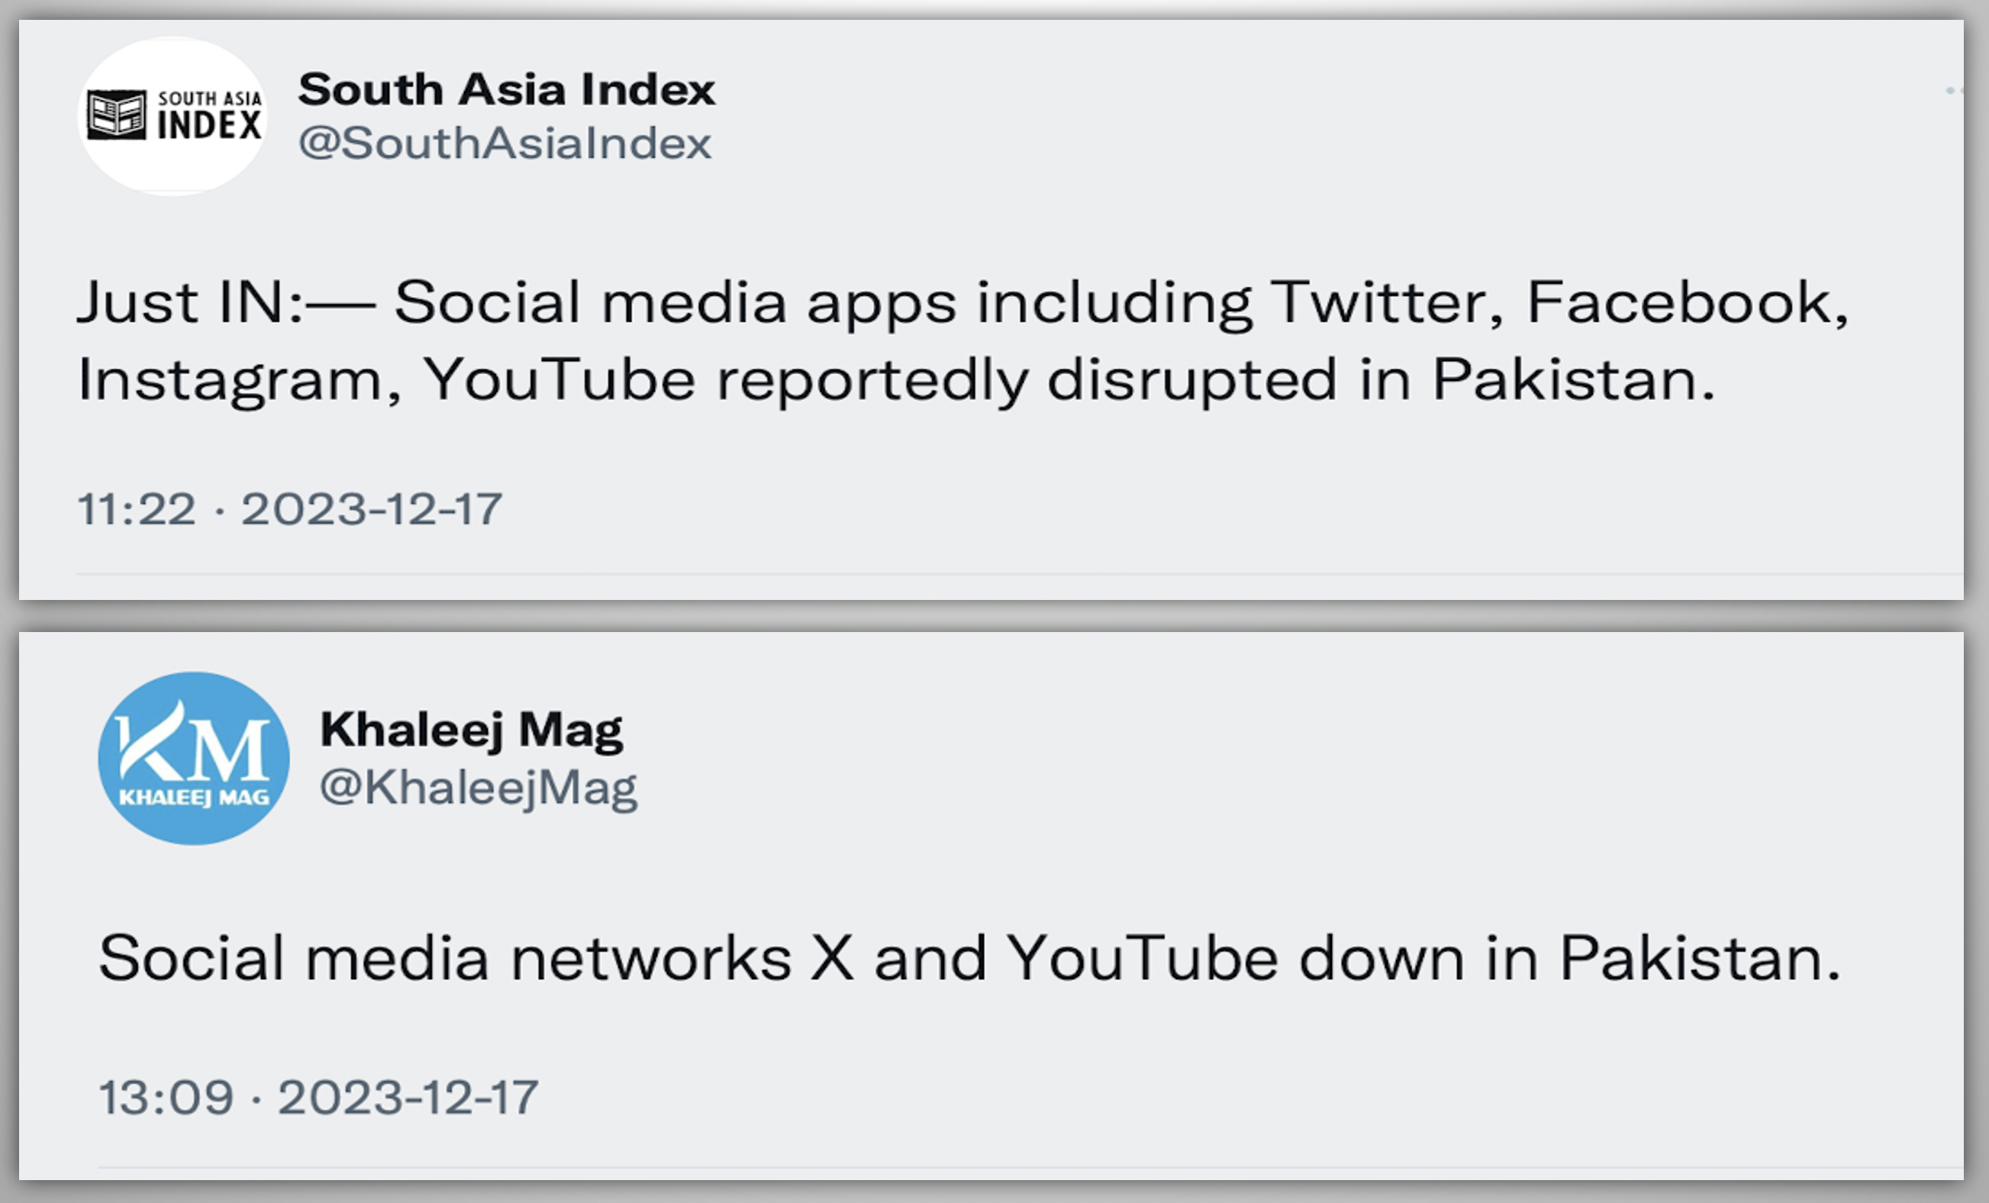Click the letter "X" in Khaleej Mag tweet
The height and width of the screenshot is (1203, 1989).
click(831, 959)
